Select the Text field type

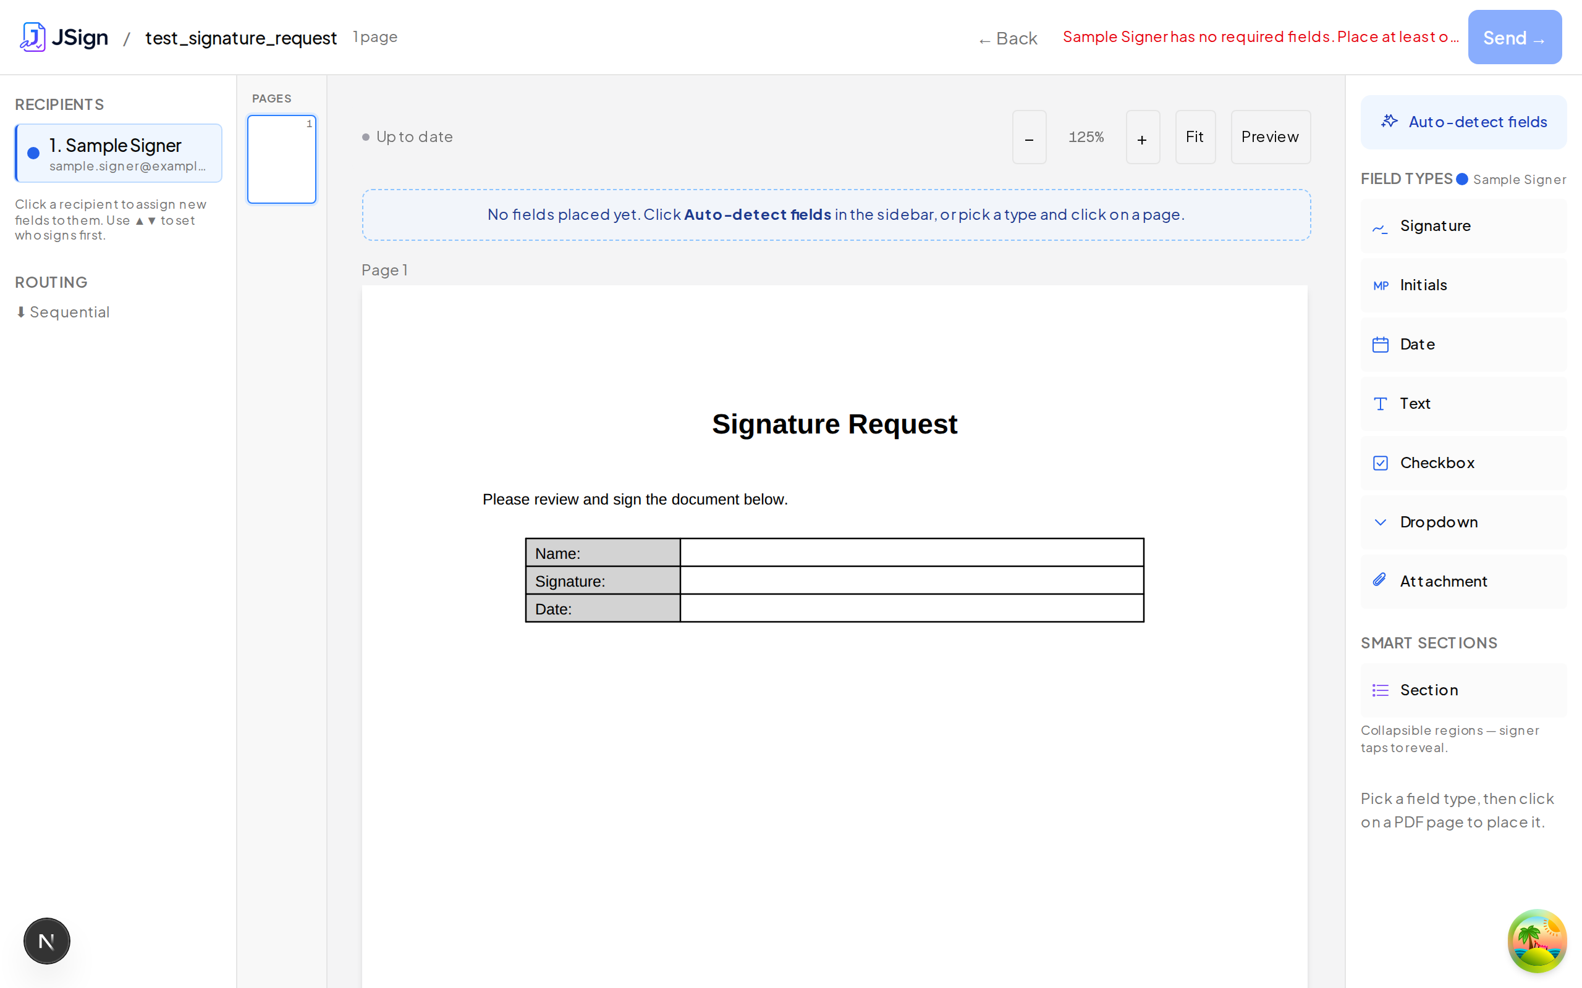click(x=1463, y=404)
